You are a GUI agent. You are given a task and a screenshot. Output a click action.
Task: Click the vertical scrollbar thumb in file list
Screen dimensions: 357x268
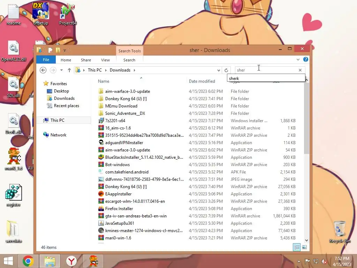pyautogui.click(x=306, y=119)
